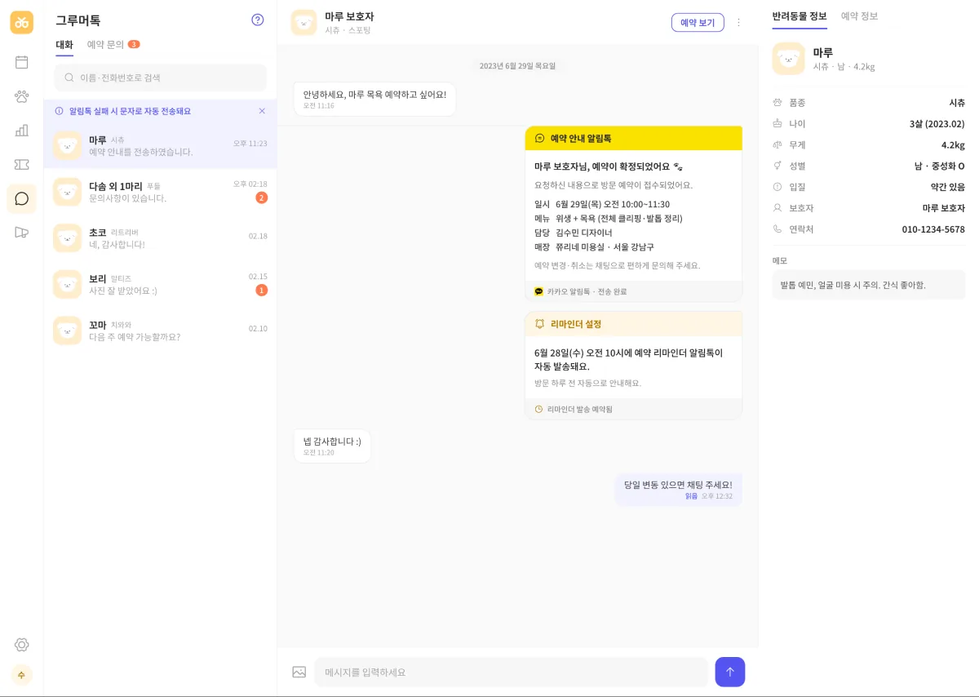Open the 다솜 외 1마리 conversation
Screen dimensions: 979x697
tap(160, 192)
